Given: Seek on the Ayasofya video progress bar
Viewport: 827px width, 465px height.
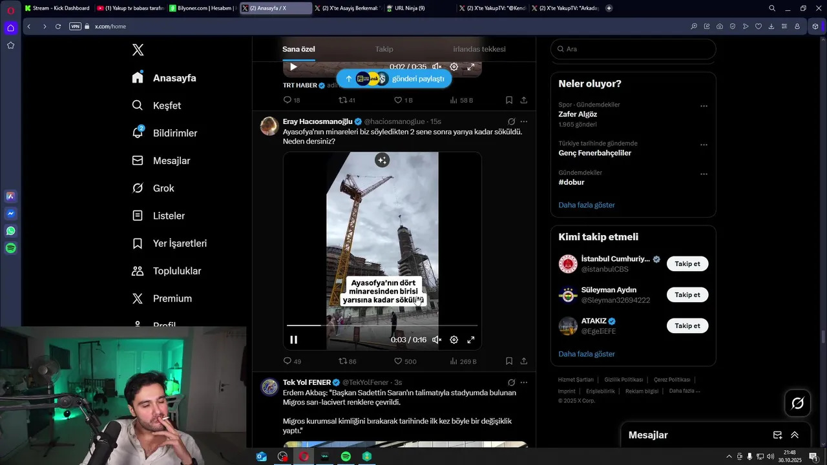Looking at the screenshot, I should pos(382,325).
